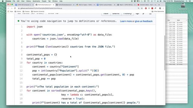Image resolution: width=193 pixels, height=108 pixels.
Task: Click the github.com address bar
Action: [78, 8]
